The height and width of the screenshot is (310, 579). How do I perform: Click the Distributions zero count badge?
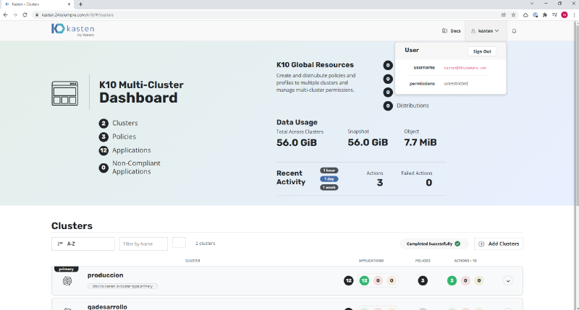tap(388, 106)
